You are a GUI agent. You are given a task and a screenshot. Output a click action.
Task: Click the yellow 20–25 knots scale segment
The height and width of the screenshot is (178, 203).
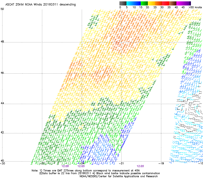[151, 3]
